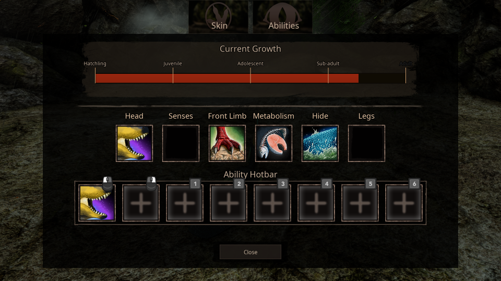The width and height of the screenshot is (501, 281).
Task: Switch to the Skin tab
Action: tap(219, 17)
